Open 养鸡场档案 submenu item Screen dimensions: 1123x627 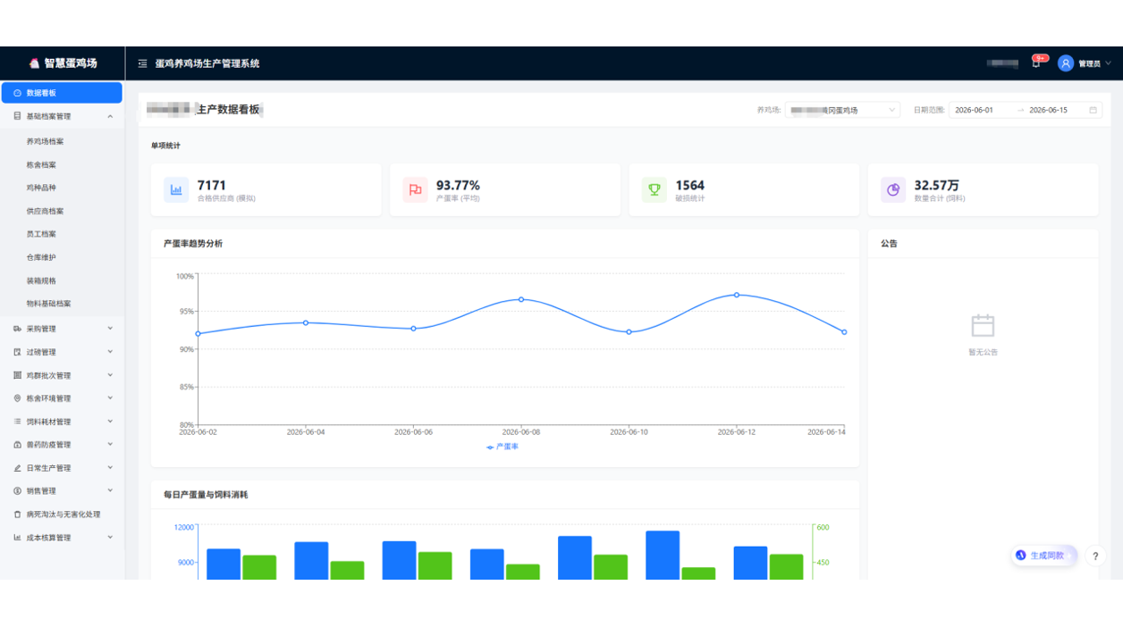click(46, 142)
